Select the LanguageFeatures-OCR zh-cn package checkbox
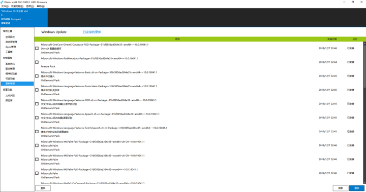Image resolution: width=366 pixels, height=192 pixels. [x=37, y=104]
